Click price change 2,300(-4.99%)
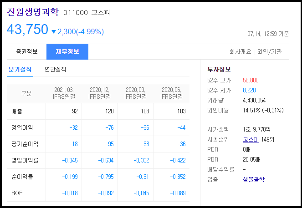302x208 pixels. [x=81, y=31]
